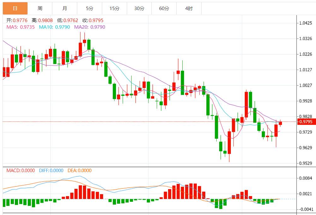Open the 60分 timeframe tab
Viewport: 316px width, 215px height.
[164, 9]
